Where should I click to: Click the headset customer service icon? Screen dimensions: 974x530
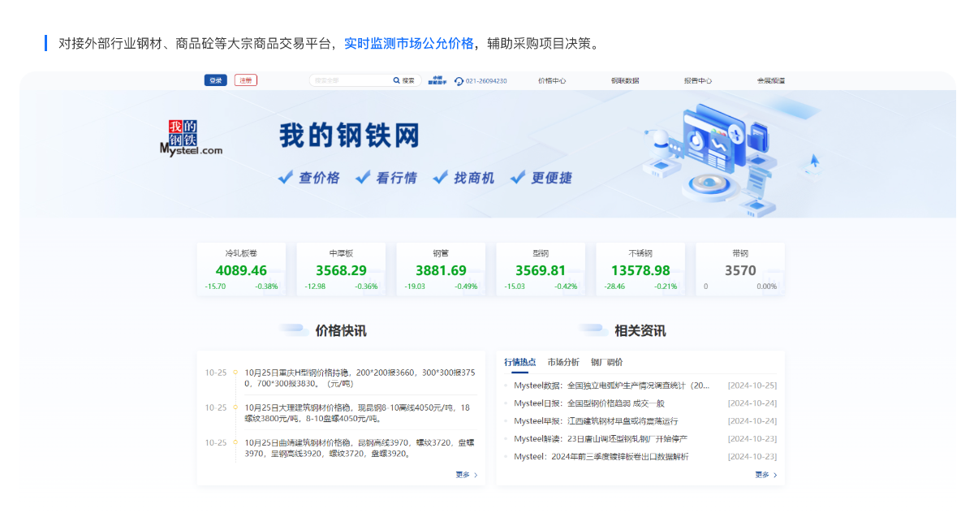[459, 81]
